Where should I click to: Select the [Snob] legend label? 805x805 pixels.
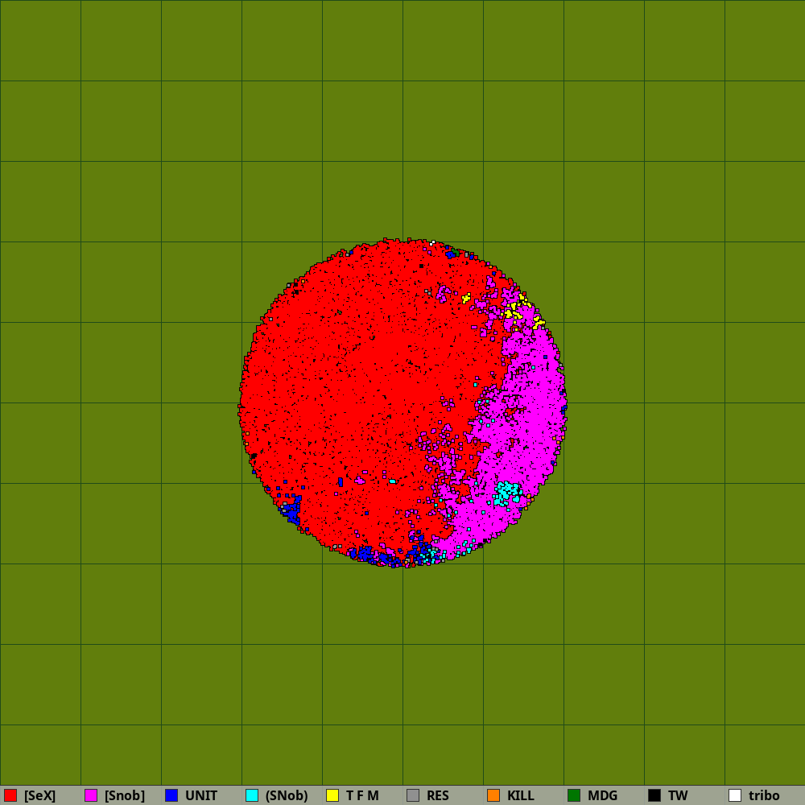[124, 796]
